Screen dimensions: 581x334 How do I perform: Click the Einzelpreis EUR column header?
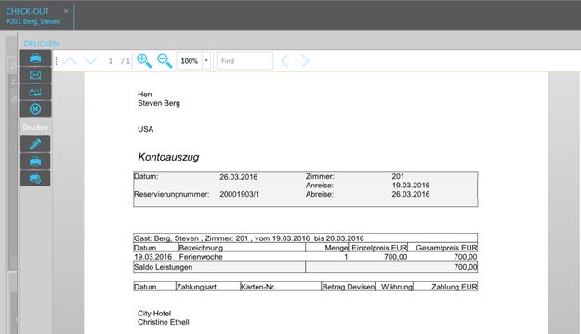pos(379,248)
